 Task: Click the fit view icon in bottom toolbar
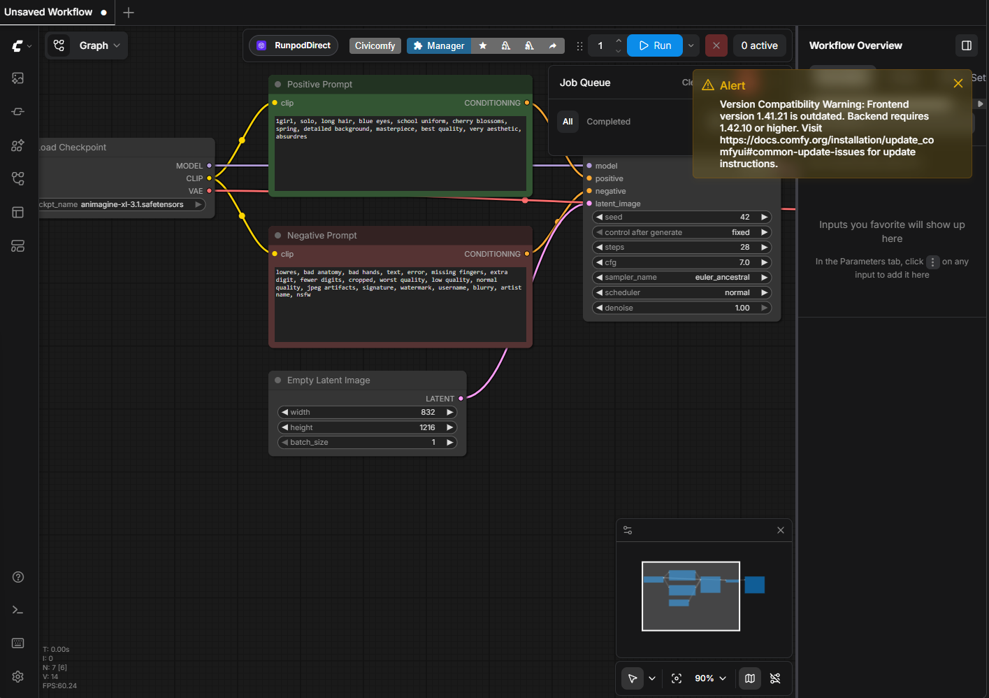coord(676,678)
